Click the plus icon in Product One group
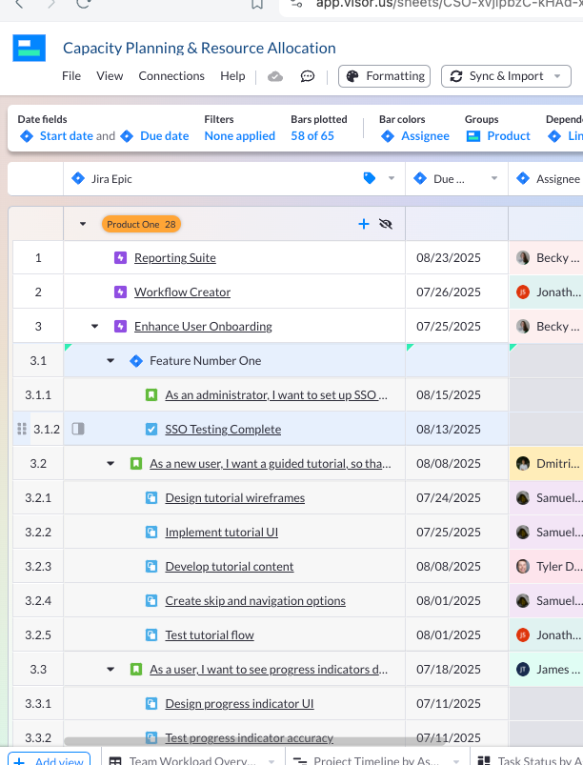Viewport: 583px width, 765px height. pos(363,224)
